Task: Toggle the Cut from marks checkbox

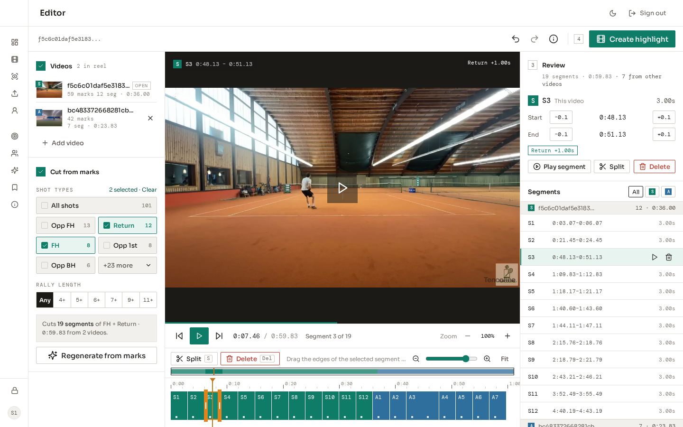Action: [41, 172]
